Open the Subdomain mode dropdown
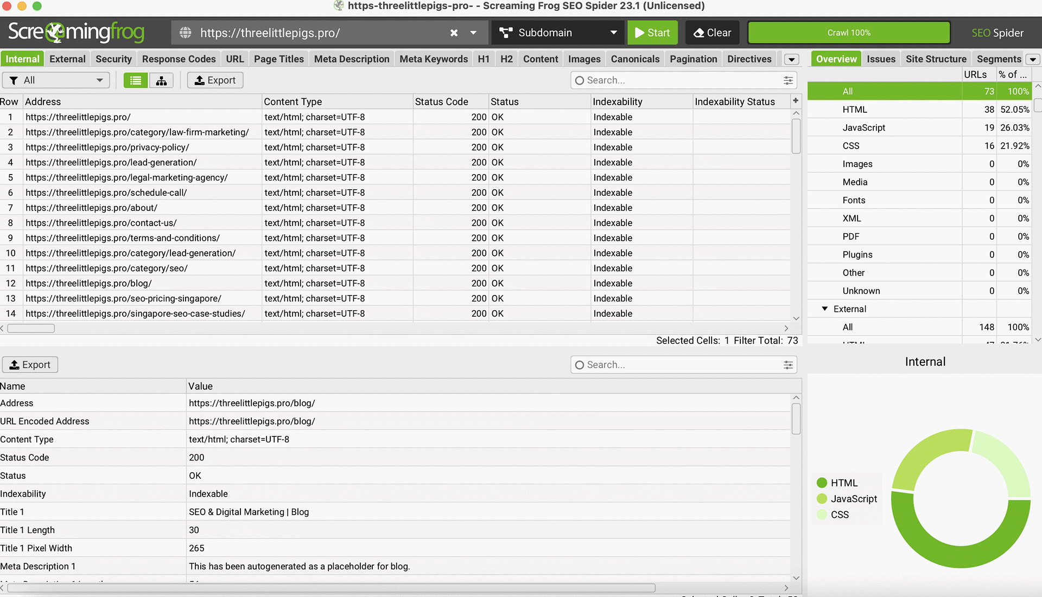The image size is (1042, 597). click(x=558, y=33)
